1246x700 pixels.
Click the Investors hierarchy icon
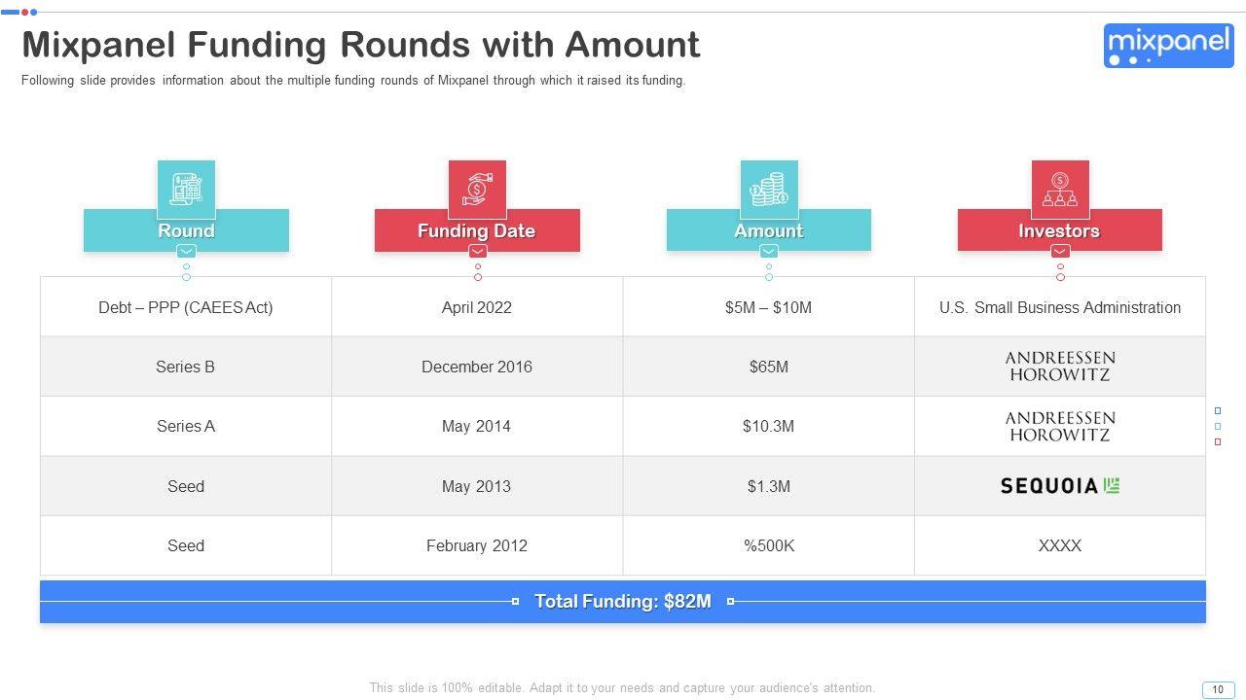tap(1060, 189)
